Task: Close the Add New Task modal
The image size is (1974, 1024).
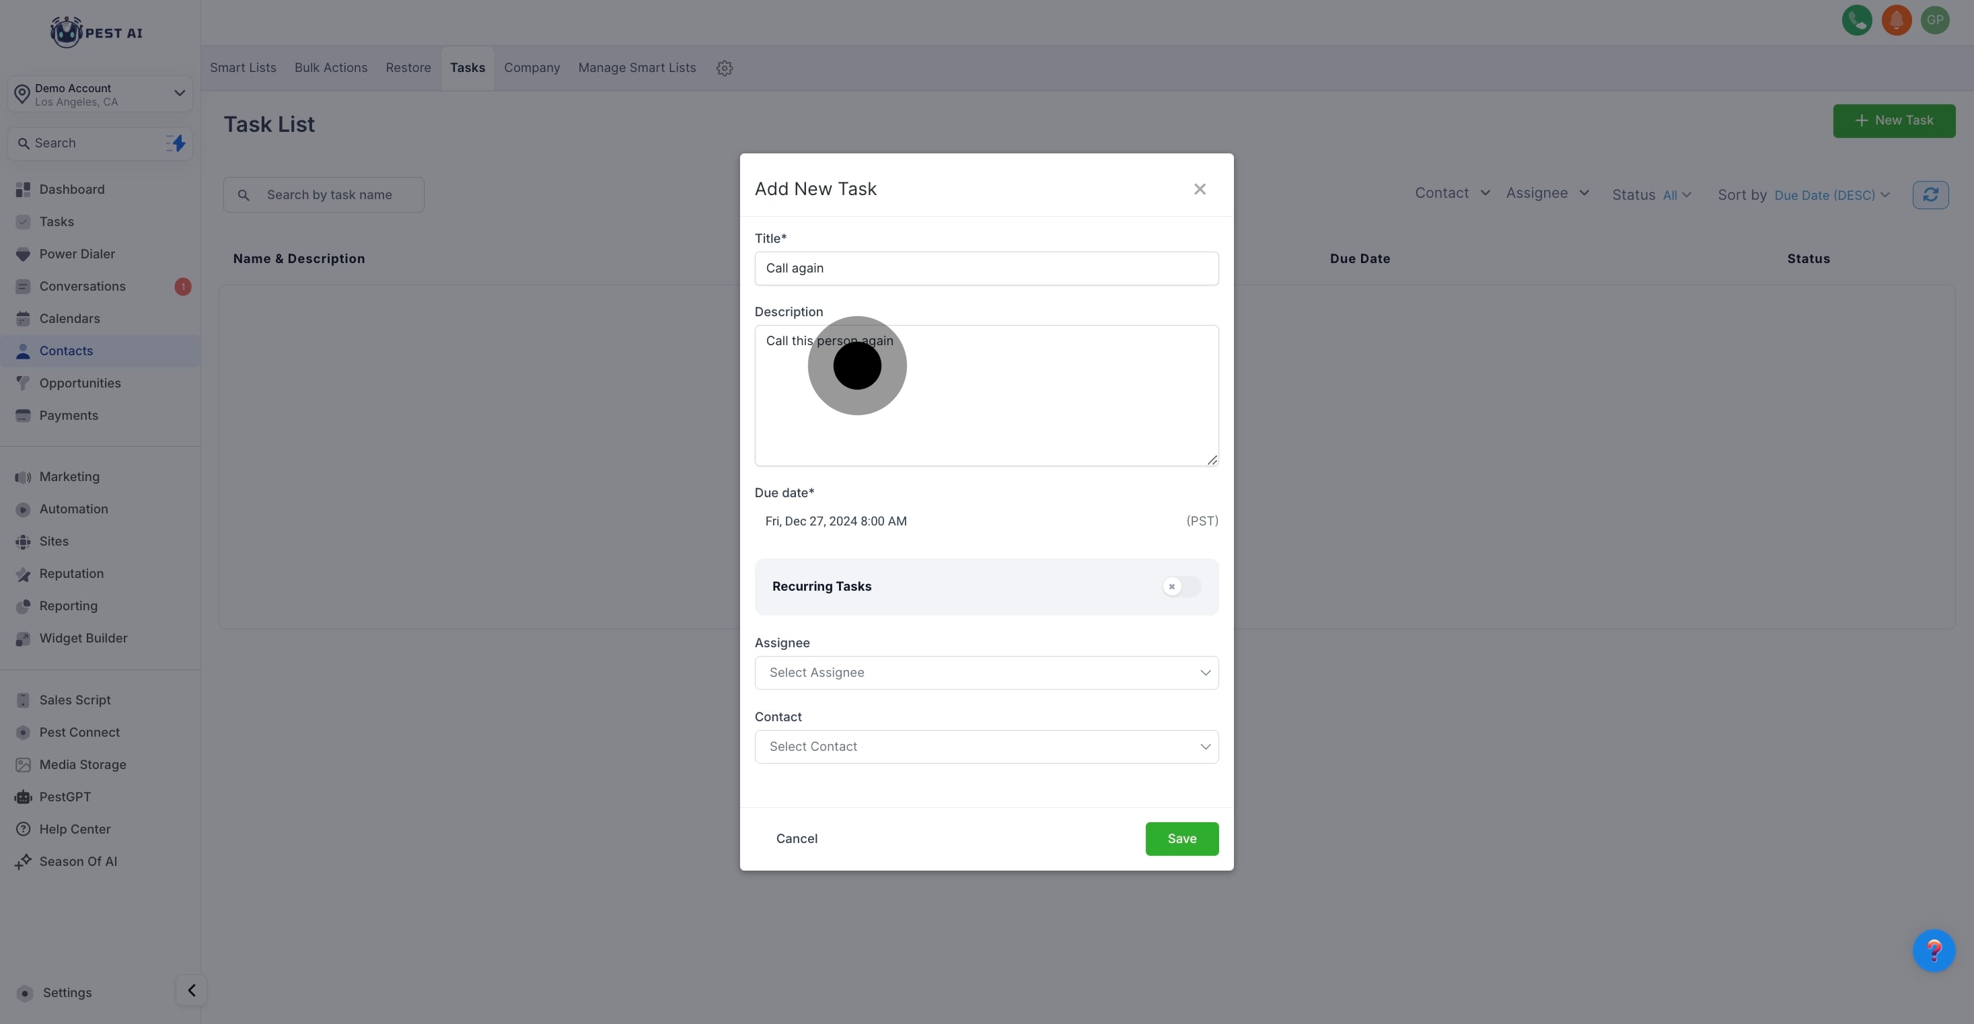Action: tap(1199, 189)
